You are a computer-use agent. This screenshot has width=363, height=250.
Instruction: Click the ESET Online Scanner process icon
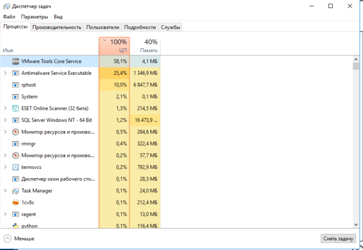coord(16,108)
